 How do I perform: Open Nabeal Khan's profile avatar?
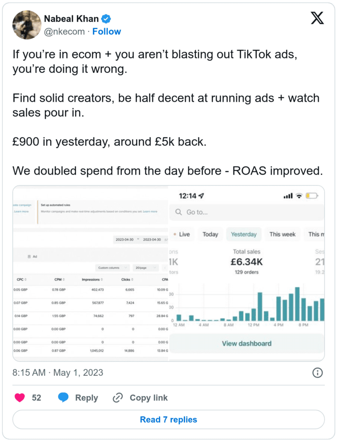pos(26,25)
